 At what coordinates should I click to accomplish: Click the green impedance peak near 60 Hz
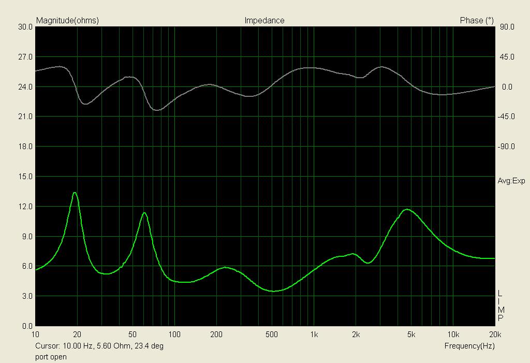[144, 213]
